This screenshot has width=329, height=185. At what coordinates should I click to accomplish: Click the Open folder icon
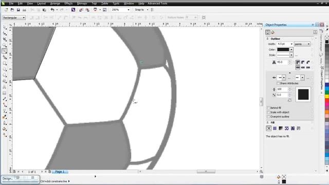click(x=12, y=10)
